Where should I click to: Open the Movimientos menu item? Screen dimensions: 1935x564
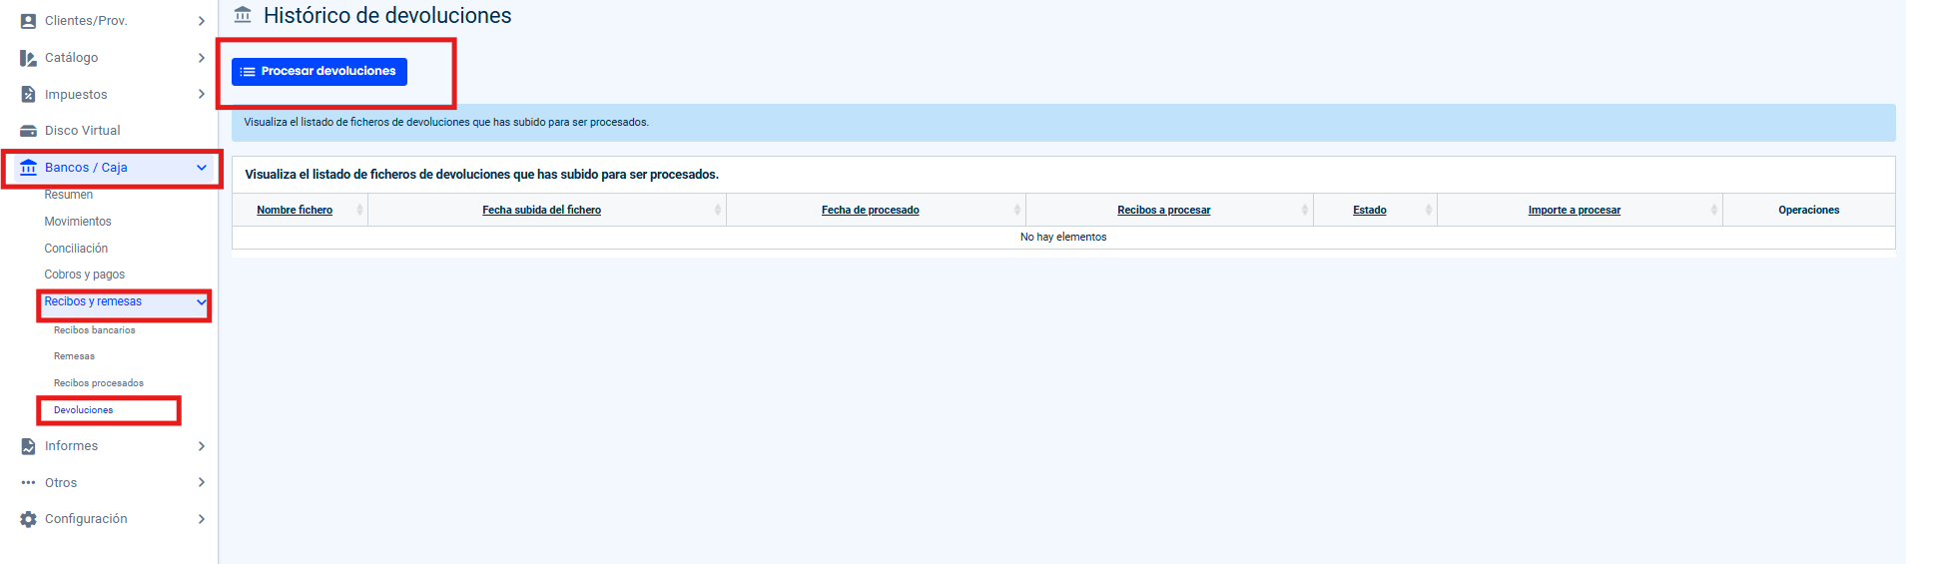(78, 222)
